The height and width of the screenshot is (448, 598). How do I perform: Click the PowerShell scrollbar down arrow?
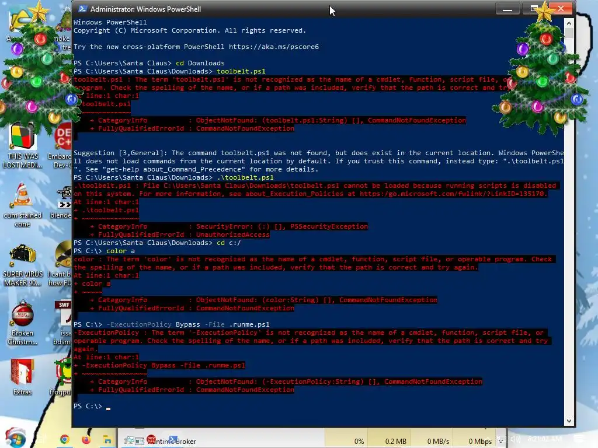(x=569, y=421)
